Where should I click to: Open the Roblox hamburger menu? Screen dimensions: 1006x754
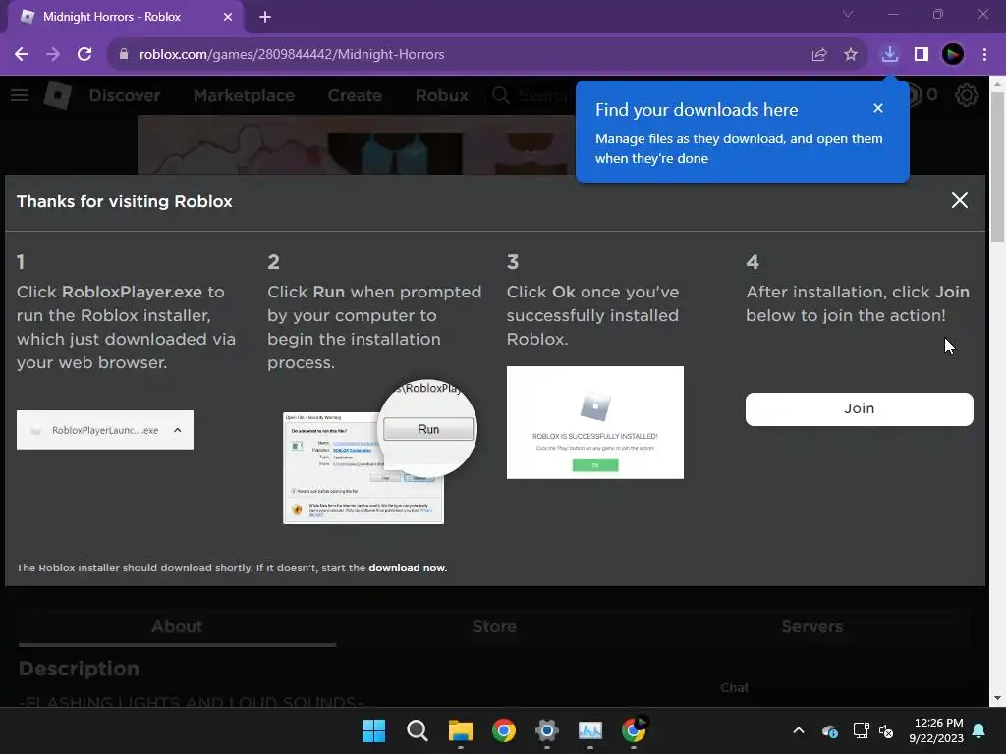[x=20, y=95]
